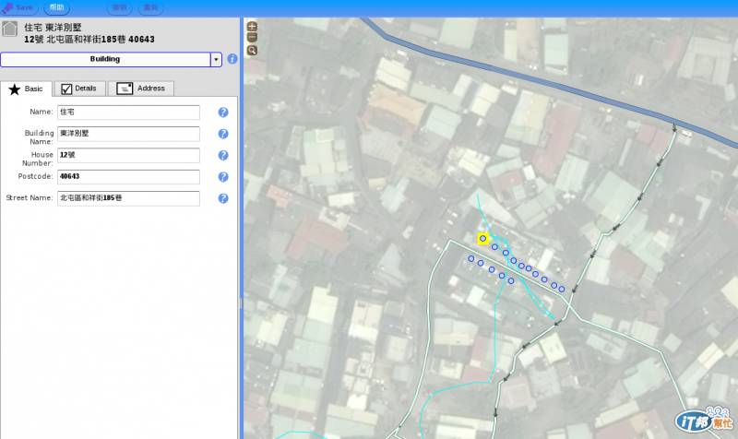738x439 pixels.
Task: Select the yellow-highlighted node on the map
Action: pos(482,239)
